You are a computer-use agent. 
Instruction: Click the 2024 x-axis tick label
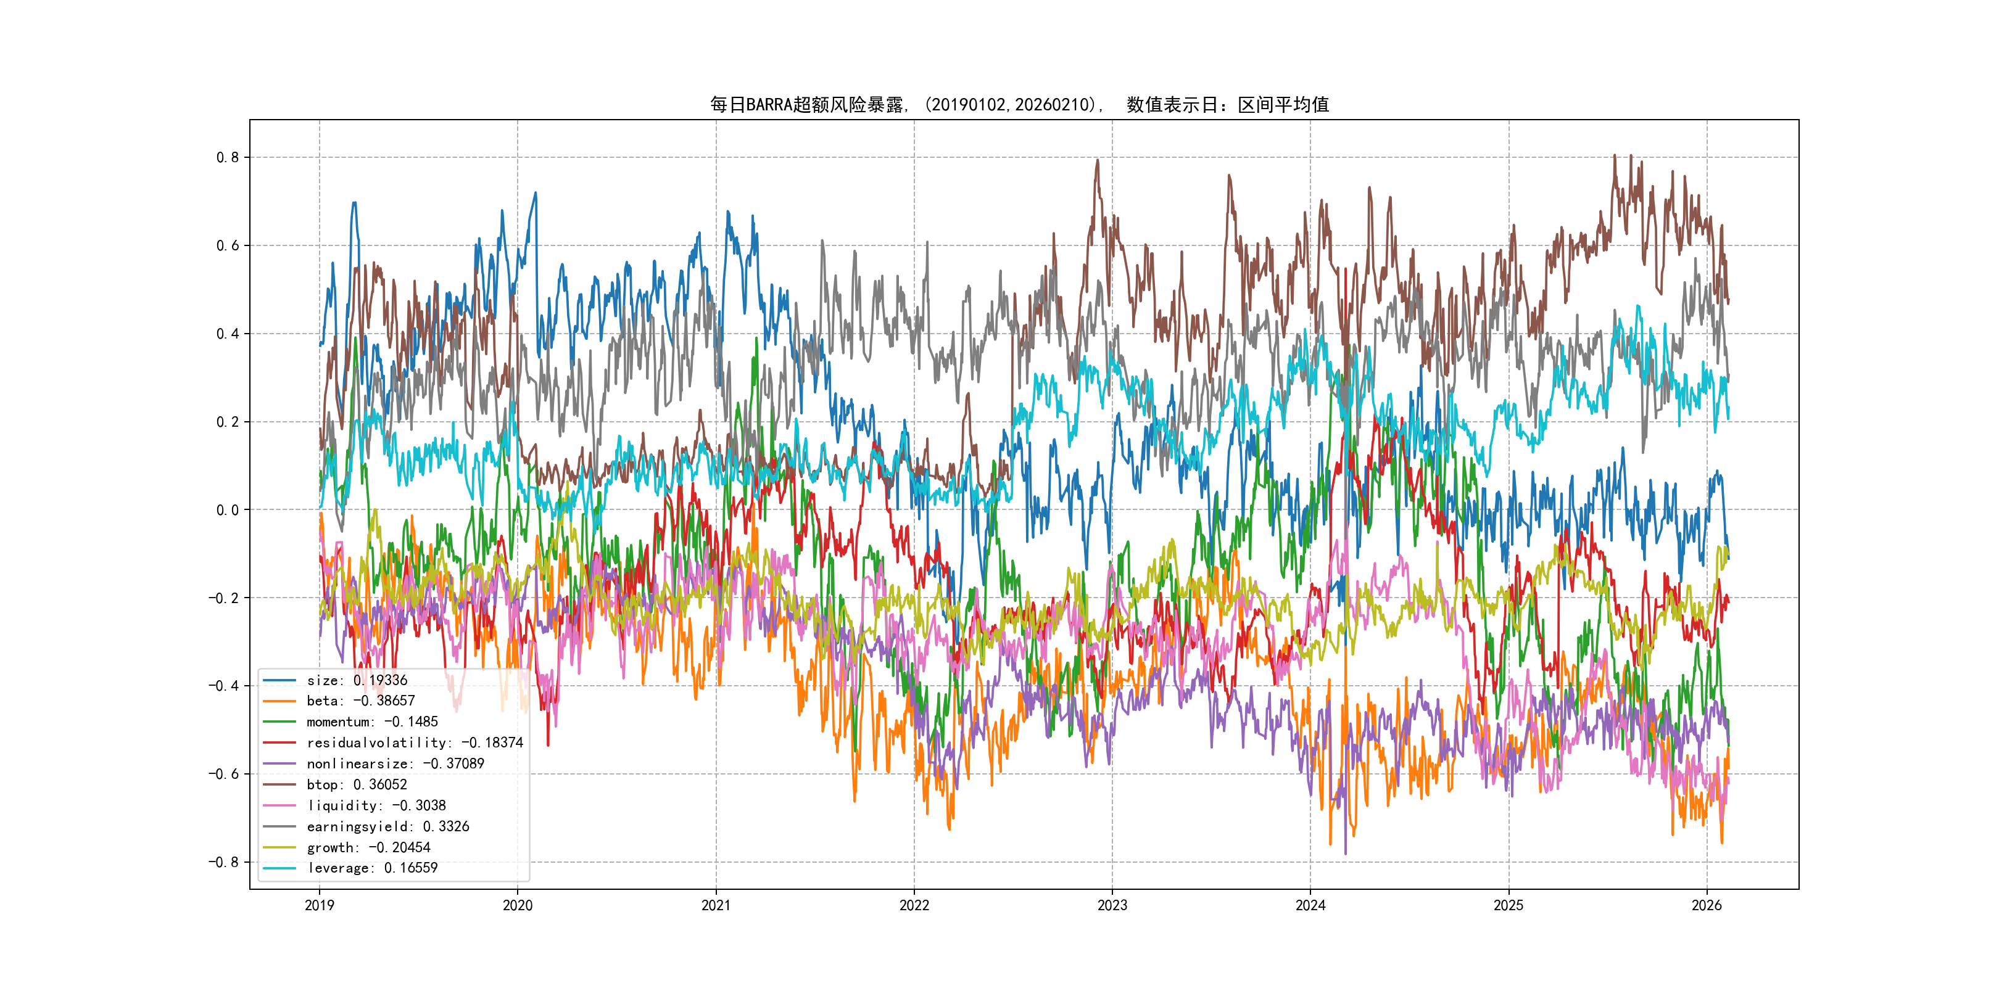coord(1310,905)
